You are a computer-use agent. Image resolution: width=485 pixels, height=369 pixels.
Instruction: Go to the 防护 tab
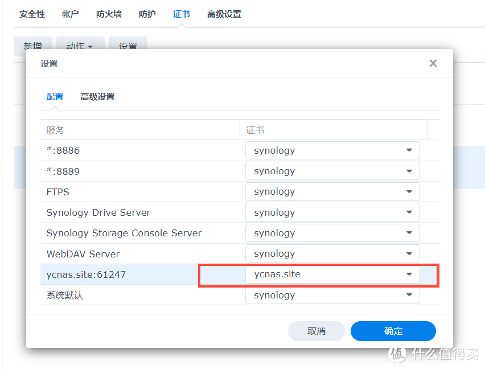point(147,14)
